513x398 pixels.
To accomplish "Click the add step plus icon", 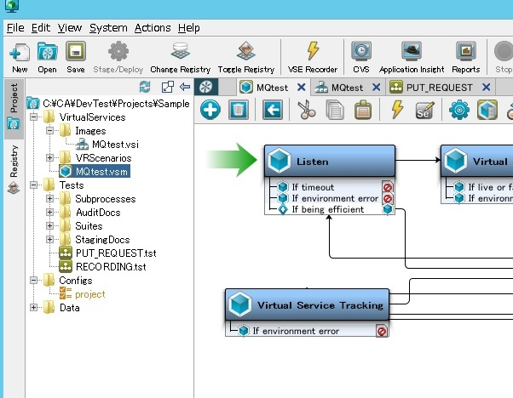I will click(x=210, y=109).
